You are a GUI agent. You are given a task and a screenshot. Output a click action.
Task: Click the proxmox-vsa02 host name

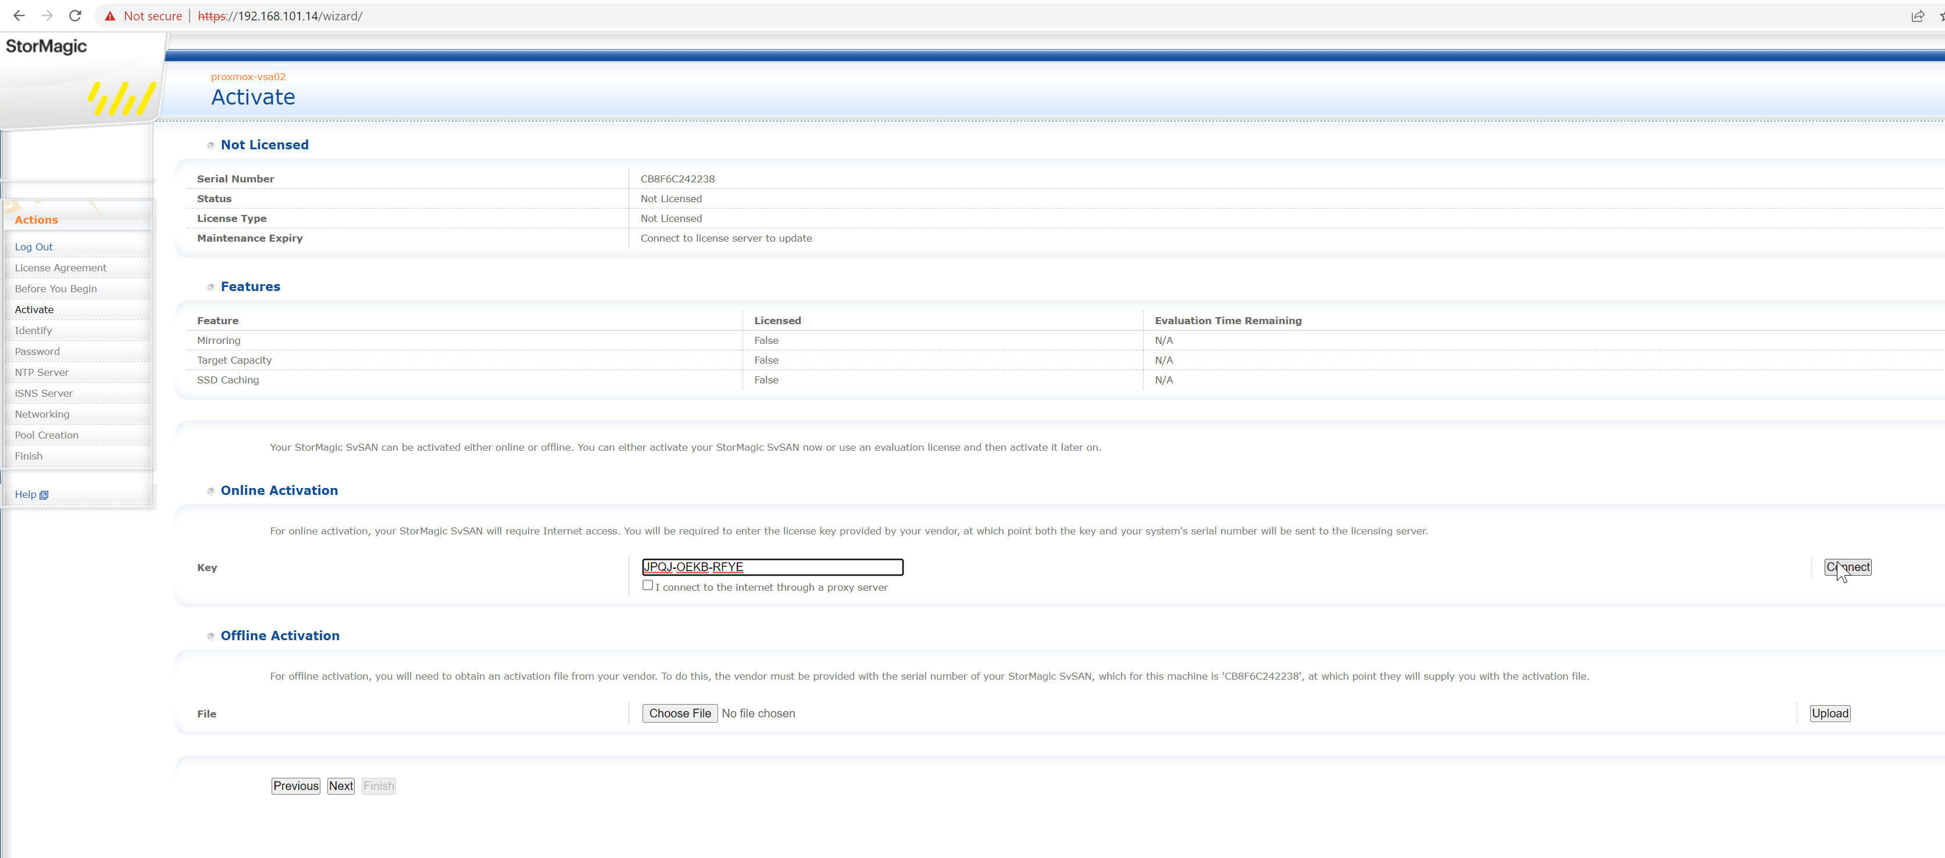248,77
